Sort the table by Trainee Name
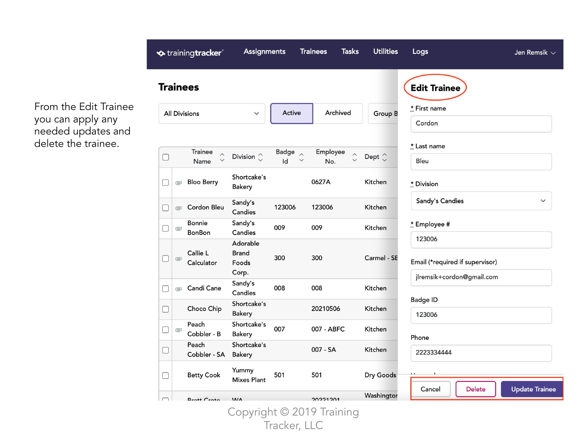587x440 pixels. coord(222,157)
